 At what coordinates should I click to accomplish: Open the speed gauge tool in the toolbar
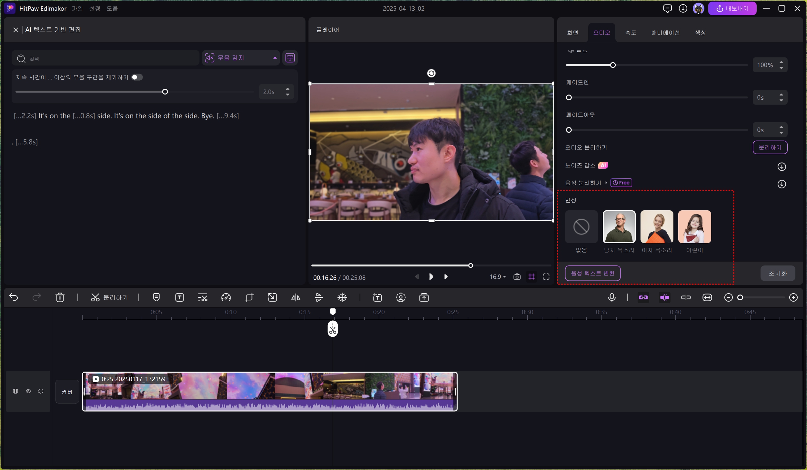[226, 297]
